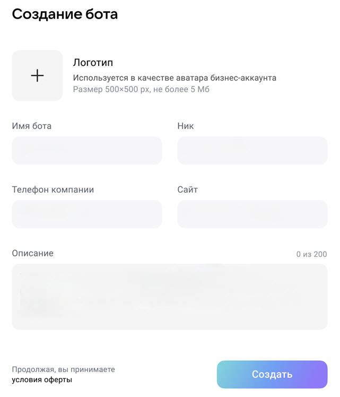Click the Логотип title text

click(x=93, y=63)
